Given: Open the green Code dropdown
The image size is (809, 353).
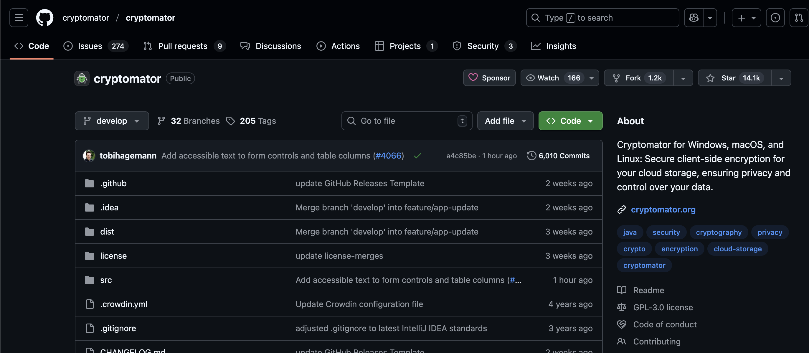Looking at the screenshot, I should point(570,121).
